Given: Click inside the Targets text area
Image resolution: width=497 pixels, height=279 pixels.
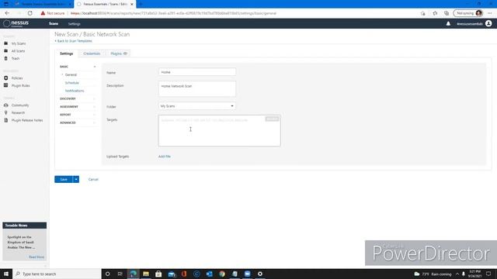Looking at the screenshot, I should pos(219,131).
